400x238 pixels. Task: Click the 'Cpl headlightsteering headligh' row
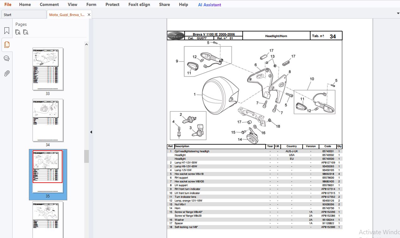pos(255,151)
